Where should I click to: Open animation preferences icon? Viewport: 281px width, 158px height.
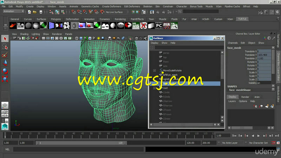pyautogui.click(x=278, y=143)
